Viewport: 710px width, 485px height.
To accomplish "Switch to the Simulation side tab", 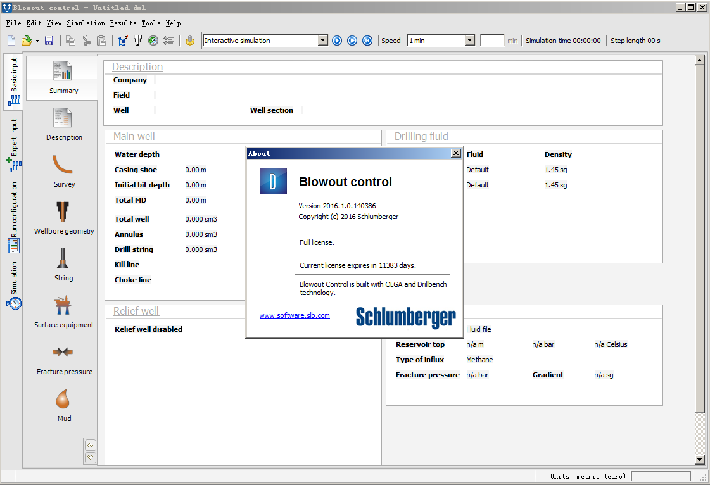I will [14, 286].
